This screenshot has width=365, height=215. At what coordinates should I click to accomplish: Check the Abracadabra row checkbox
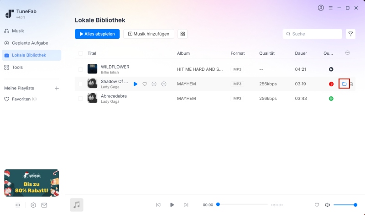(x=81, y=98)
